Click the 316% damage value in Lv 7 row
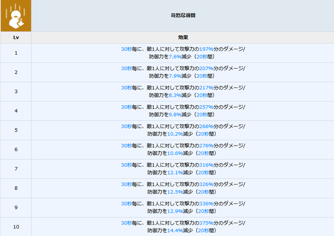 [x=206, y=165]
